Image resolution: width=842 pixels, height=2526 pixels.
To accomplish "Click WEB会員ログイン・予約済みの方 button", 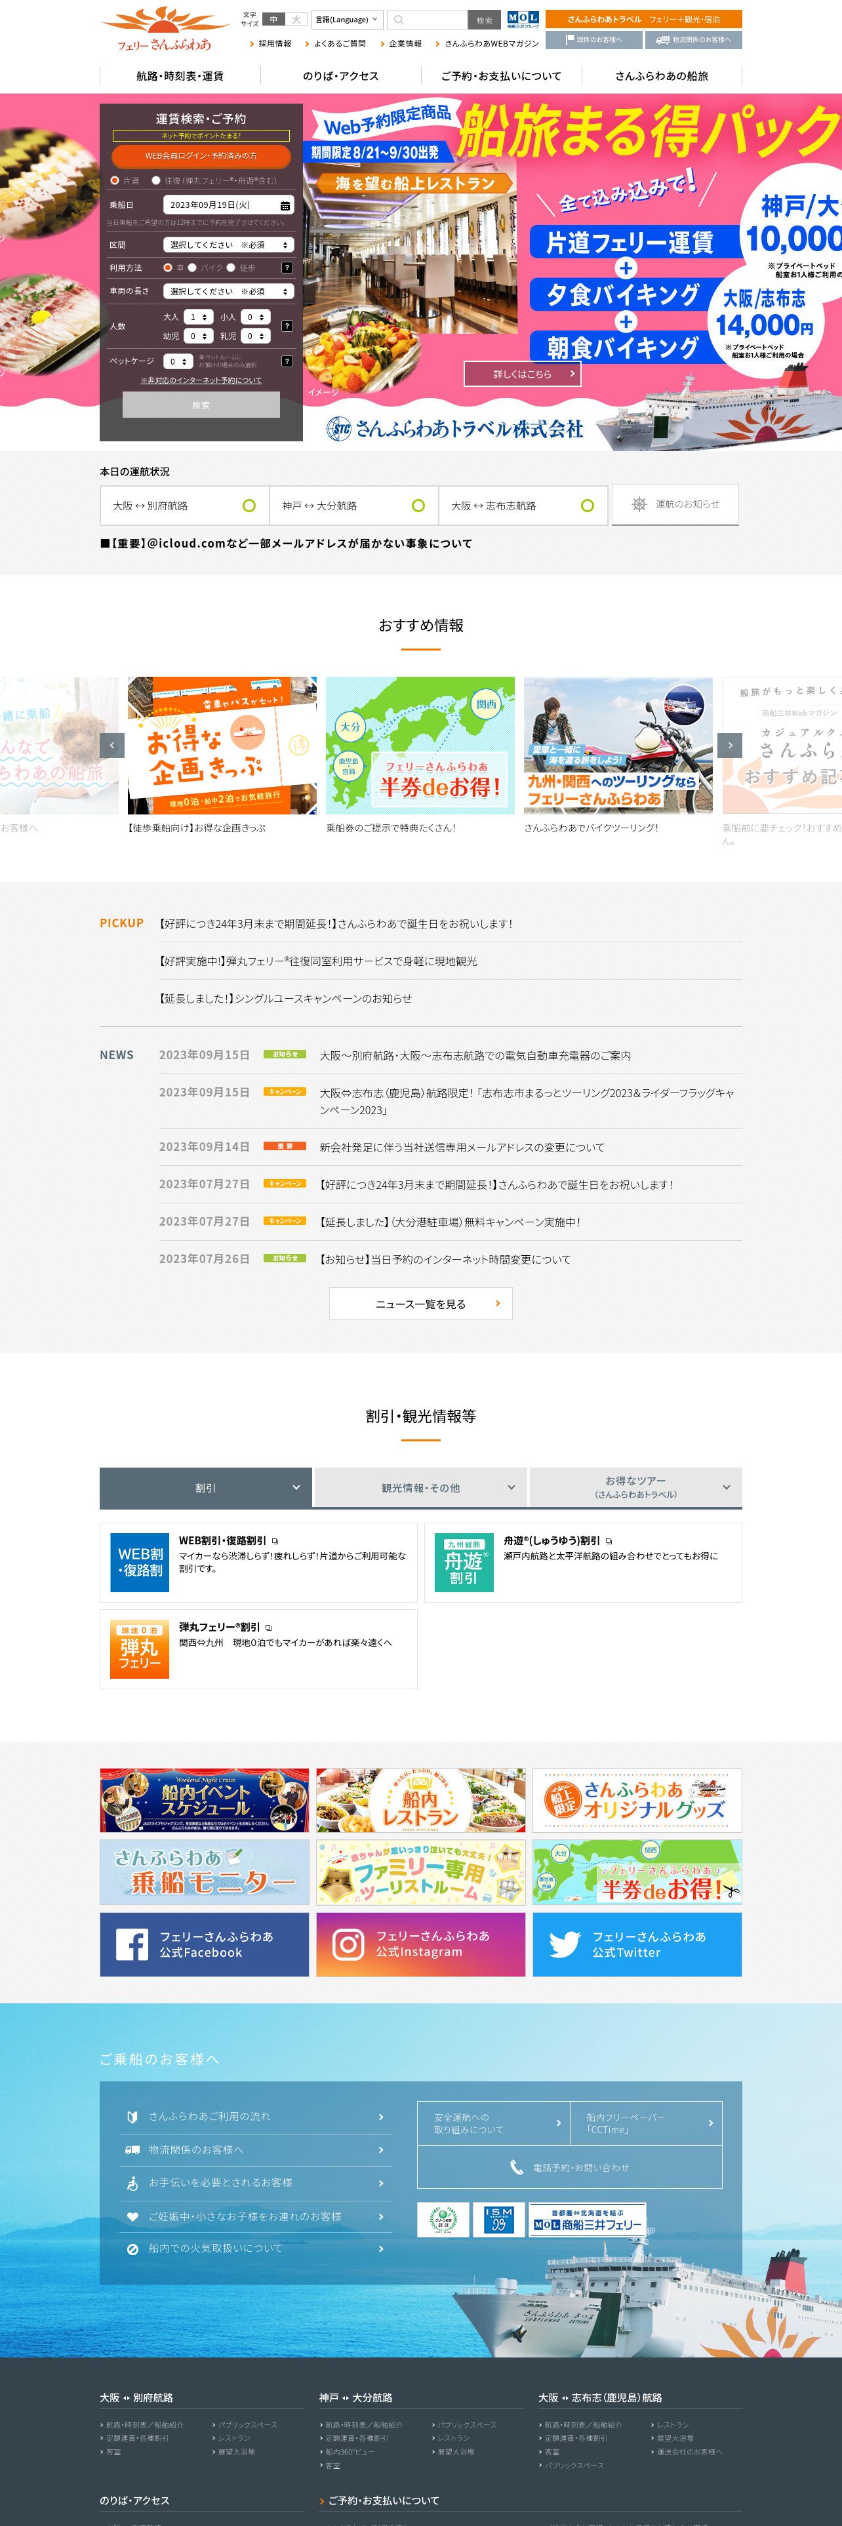I will coord(201,156).
